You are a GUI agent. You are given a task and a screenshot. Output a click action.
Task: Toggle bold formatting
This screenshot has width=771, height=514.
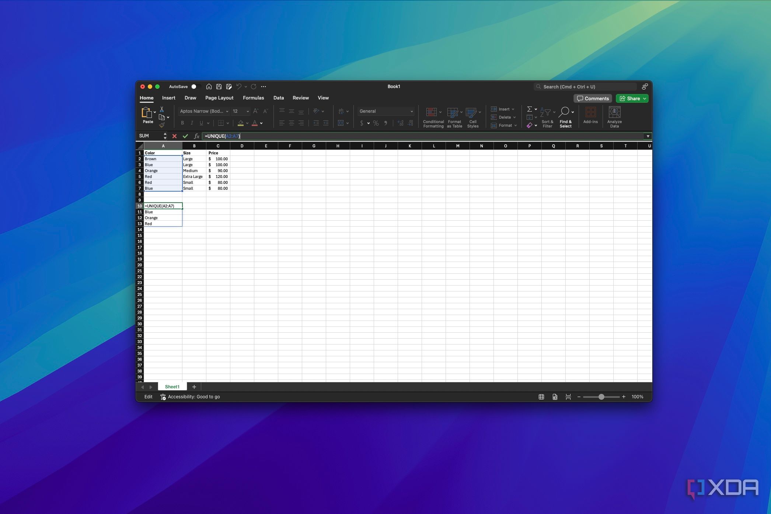(x=182, y=123)
